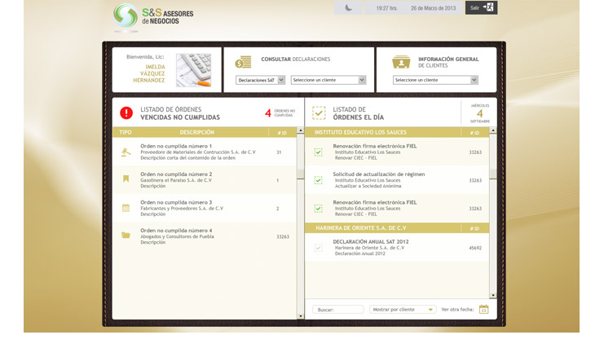
Task: Click the red alert icon for overdue orders
Action: tap(126, 113)
